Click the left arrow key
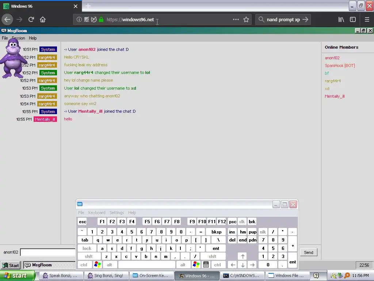Image resolution: width=374 pixels, height=281 pixels. (233, 265)
